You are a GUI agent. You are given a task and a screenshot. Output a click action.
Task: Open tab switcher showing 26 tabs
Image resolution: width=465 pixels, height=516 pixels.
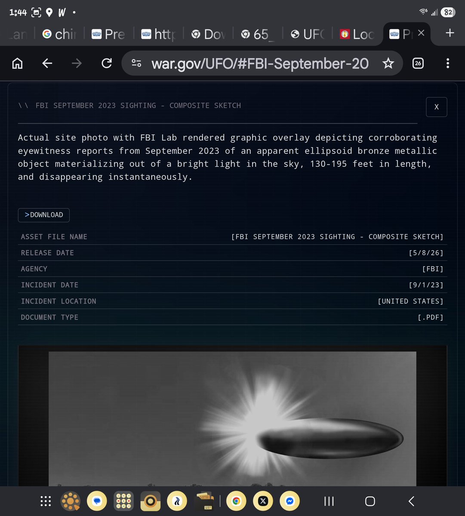pyautogui.click(x=418, y=64)
